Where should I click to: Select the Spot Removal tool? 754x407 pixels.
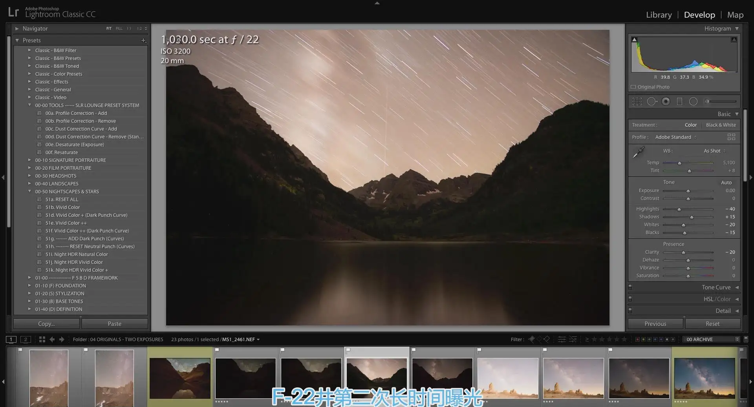(x=652, y=102)
